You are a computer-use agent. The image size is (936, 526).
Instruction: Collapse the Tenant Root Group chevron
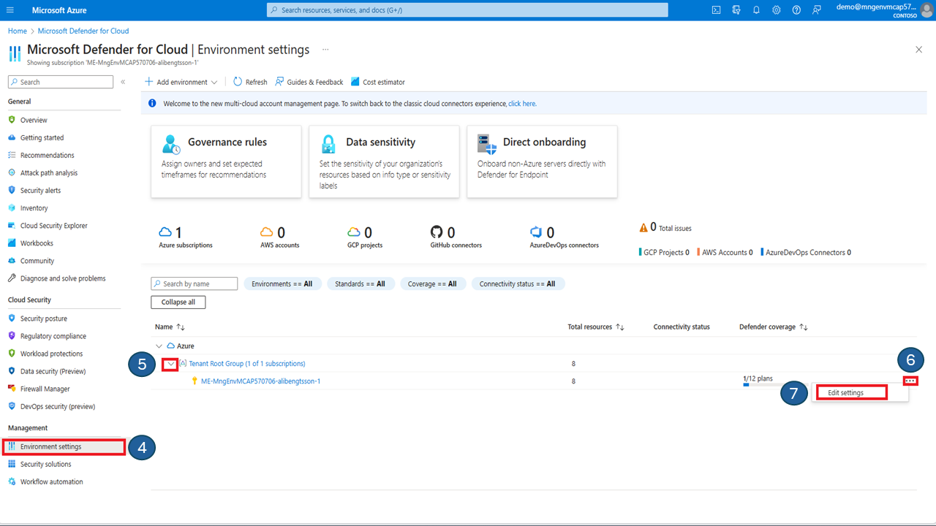pyautogui.click(x=170, y=363)
